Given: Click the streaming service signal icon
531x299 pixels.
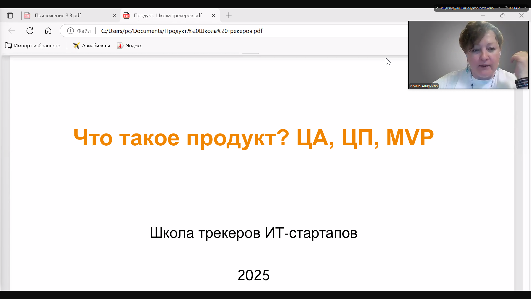Looking at the screenshot, I should pos(437,8).
